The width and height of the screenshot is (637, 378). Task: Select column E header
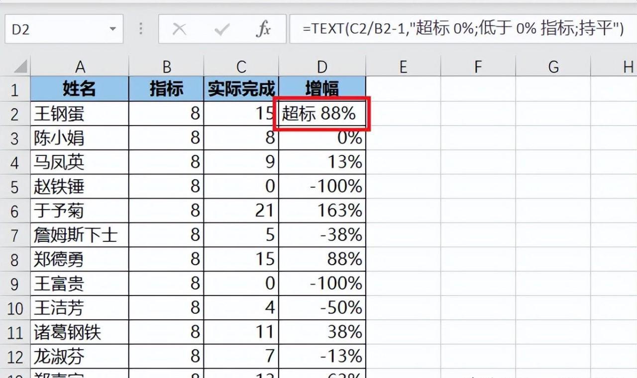click(x=403, y=66)
